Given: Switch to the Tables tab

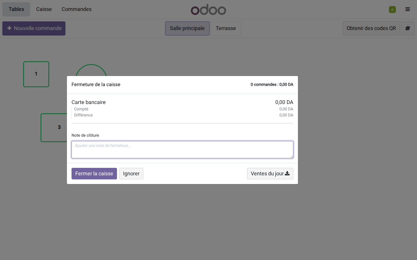Looking at the screenshot, I should tap(16, 9).
